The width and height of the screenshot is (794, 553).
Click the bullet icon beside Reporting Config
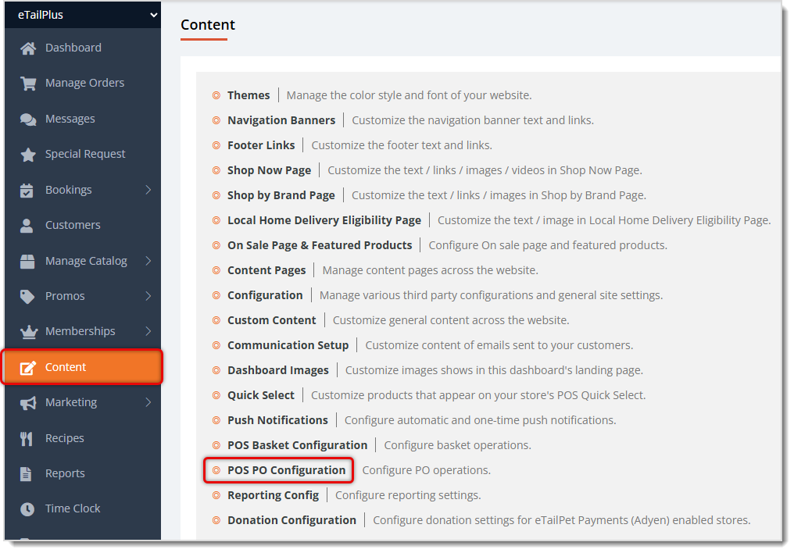216,495
